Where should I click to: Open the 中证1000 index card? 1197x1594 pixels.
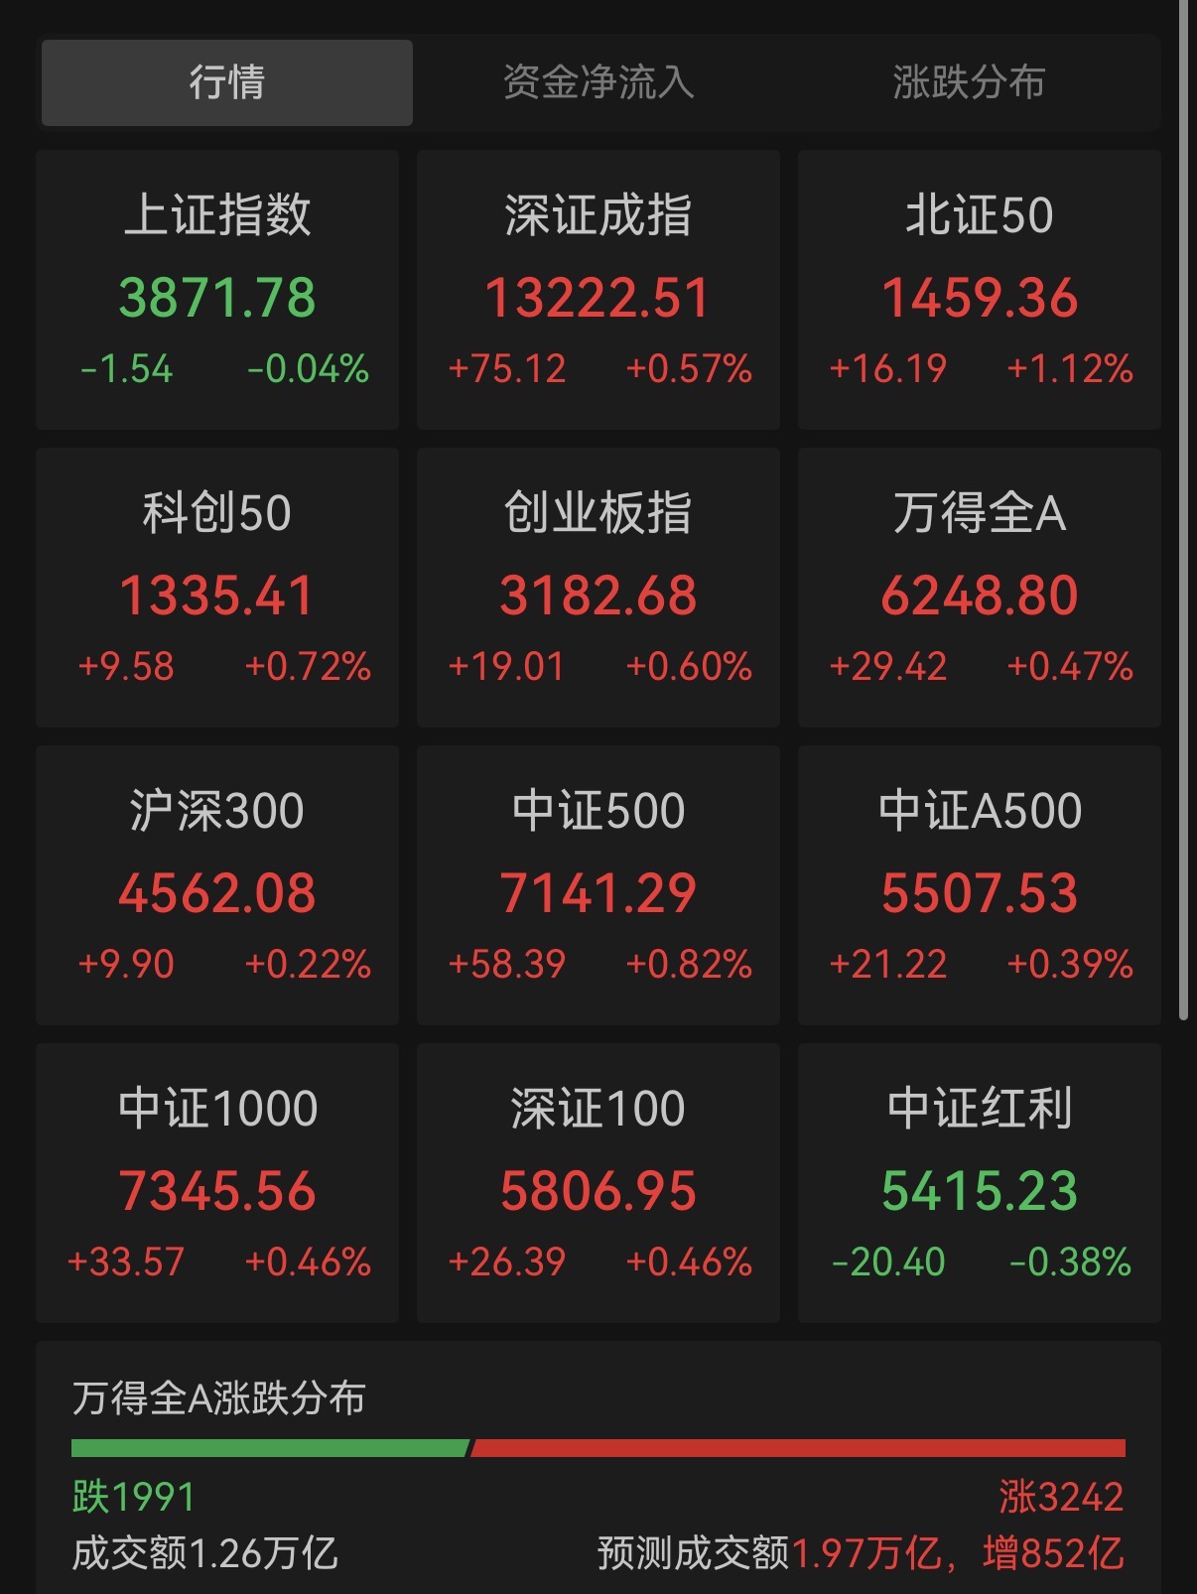[217, 1183]
